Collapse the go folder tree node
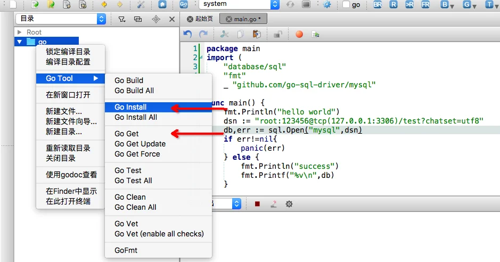Screen dimensions: 500x262 point(20,42)
